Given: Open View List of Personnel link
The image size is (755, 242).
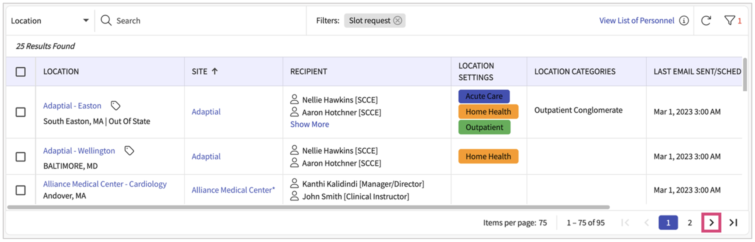Looking at the screenshot, I should click(636, 20).
